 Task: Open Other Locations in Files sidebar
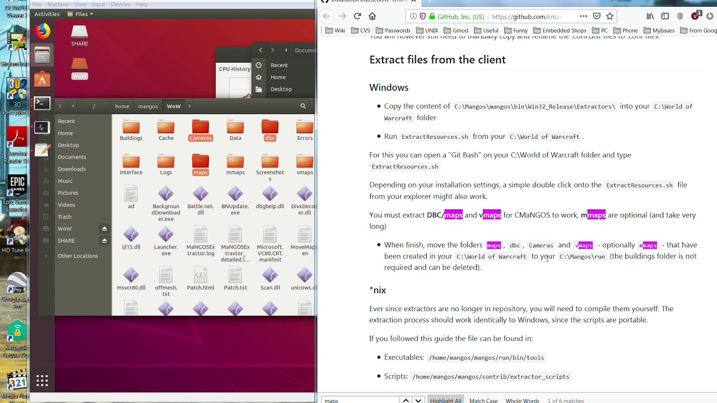(x=78, y=256)
